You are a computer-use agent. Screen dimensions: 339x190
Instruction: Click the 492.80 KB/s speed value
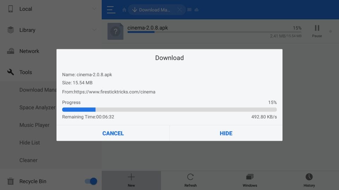(264, 117)
